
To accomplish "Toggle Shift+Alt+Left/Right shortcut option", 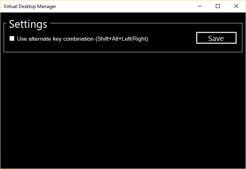I will [12, 39].
